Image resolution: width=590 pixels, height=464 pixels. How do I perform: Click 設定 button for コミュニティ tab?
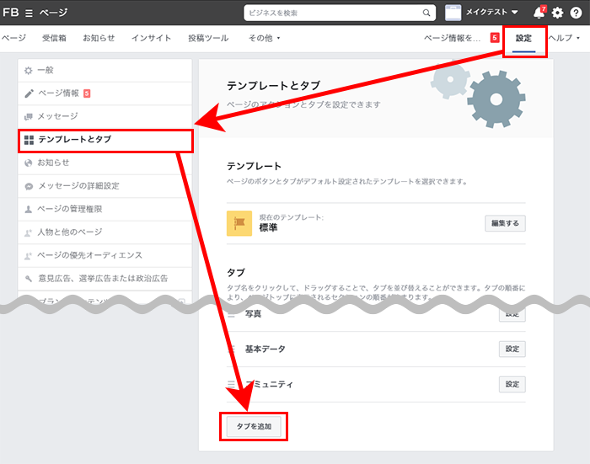click(512, 384)
